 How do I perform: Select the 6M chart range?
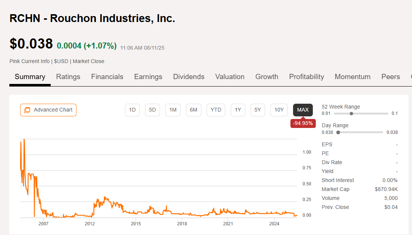[194, 110]
